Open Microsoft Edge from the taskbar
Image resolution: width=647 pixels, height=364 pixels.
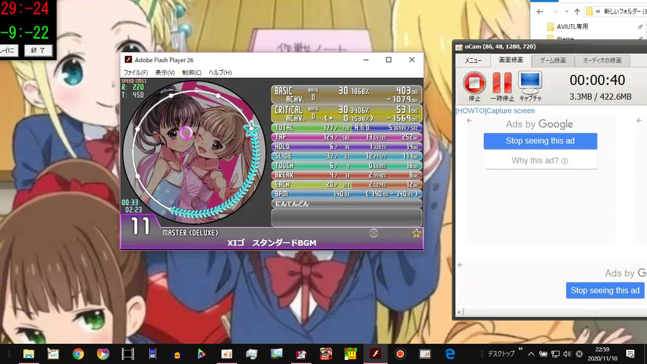coord(450,354)
